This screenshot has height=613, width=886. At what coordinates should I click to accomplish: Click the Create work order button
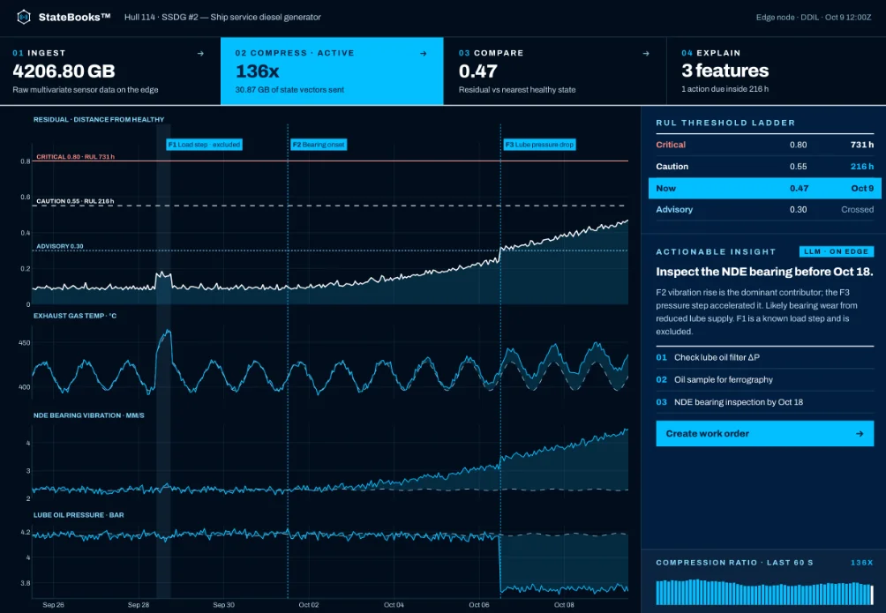764,434
